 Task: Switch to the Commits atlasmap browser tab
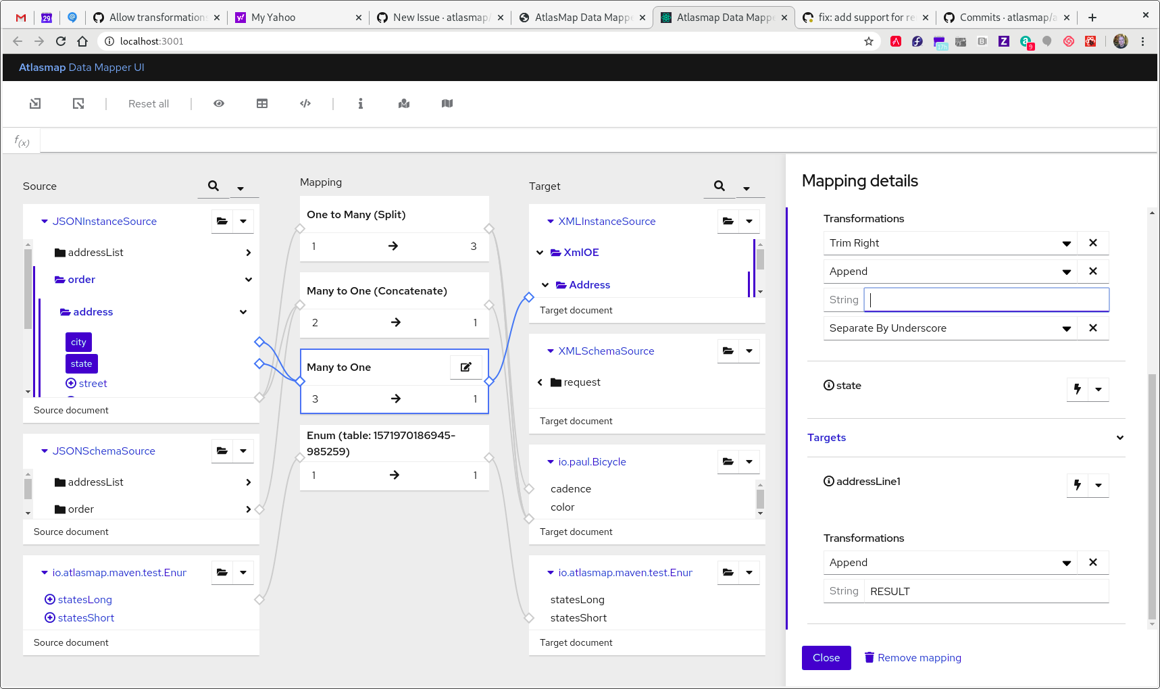click(x=1007, y=18)
